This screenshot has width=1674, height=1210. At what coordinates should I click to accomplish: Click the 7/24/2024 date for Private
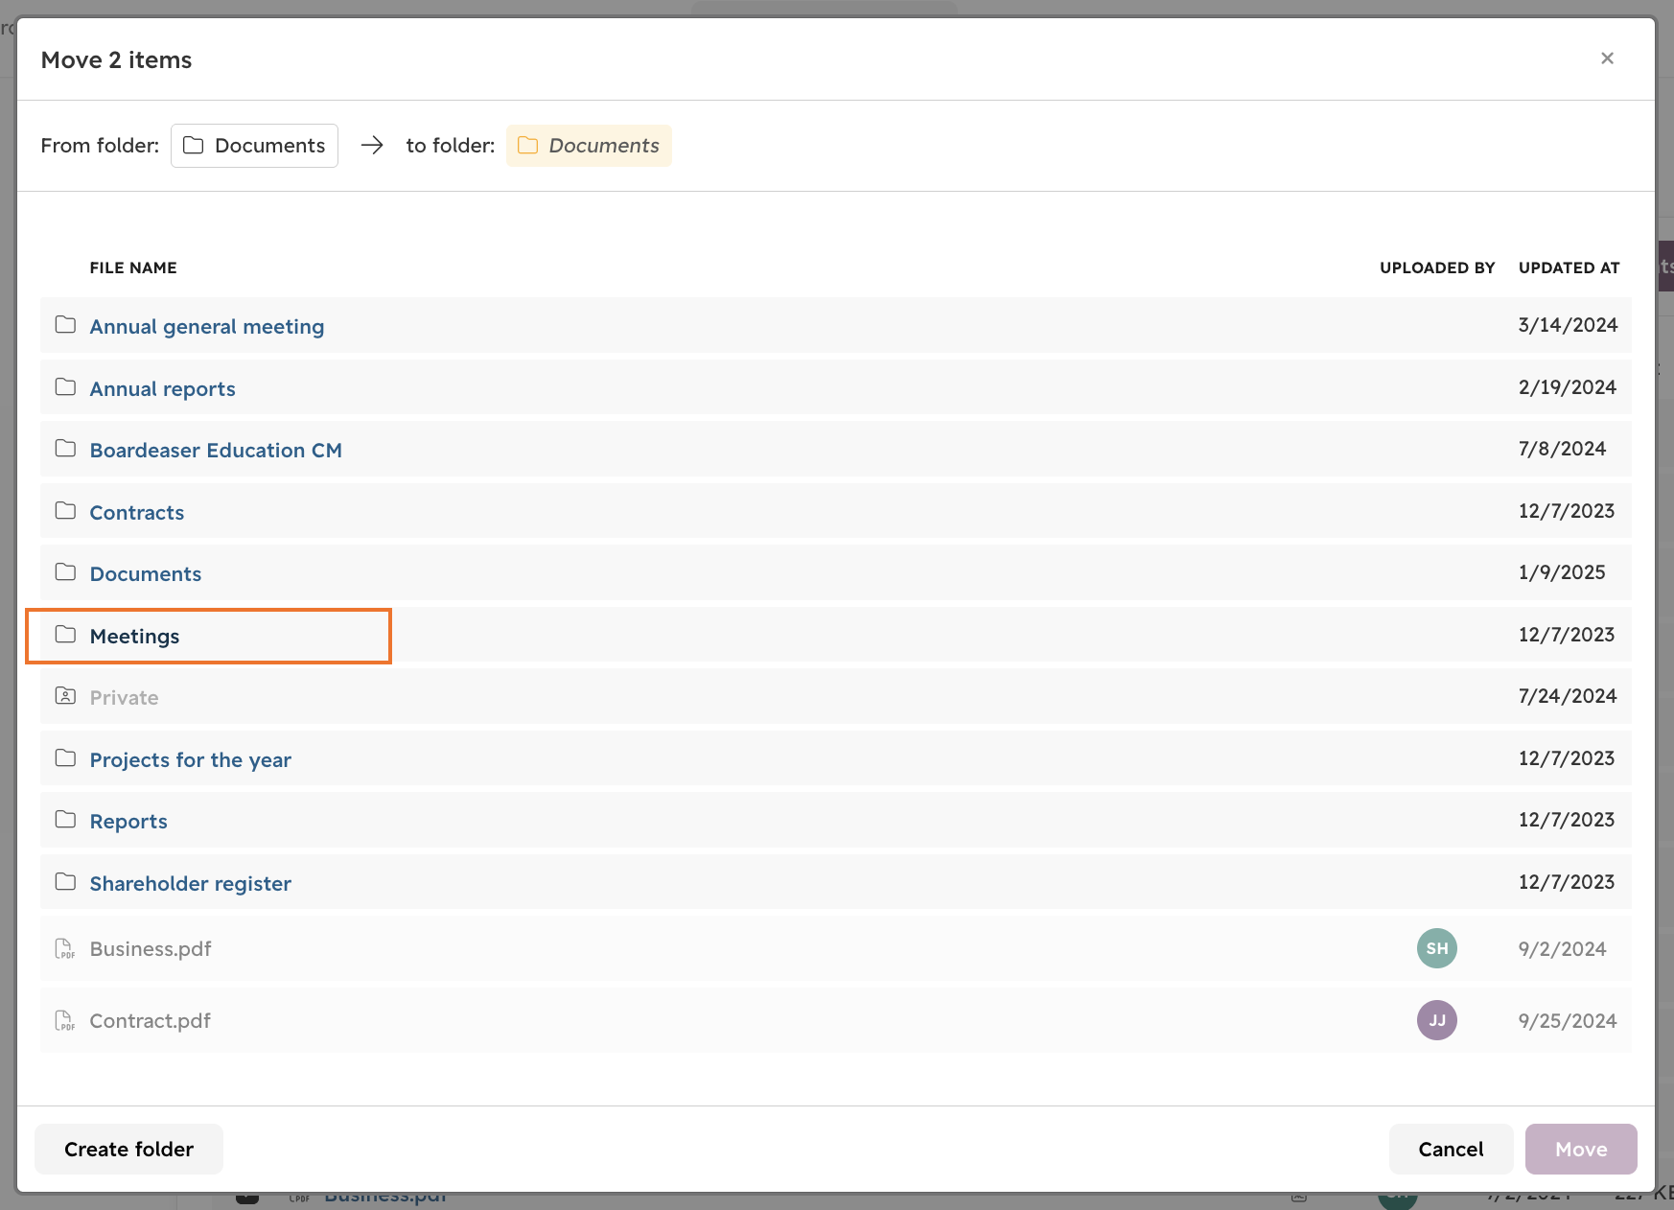(1568, 696)
